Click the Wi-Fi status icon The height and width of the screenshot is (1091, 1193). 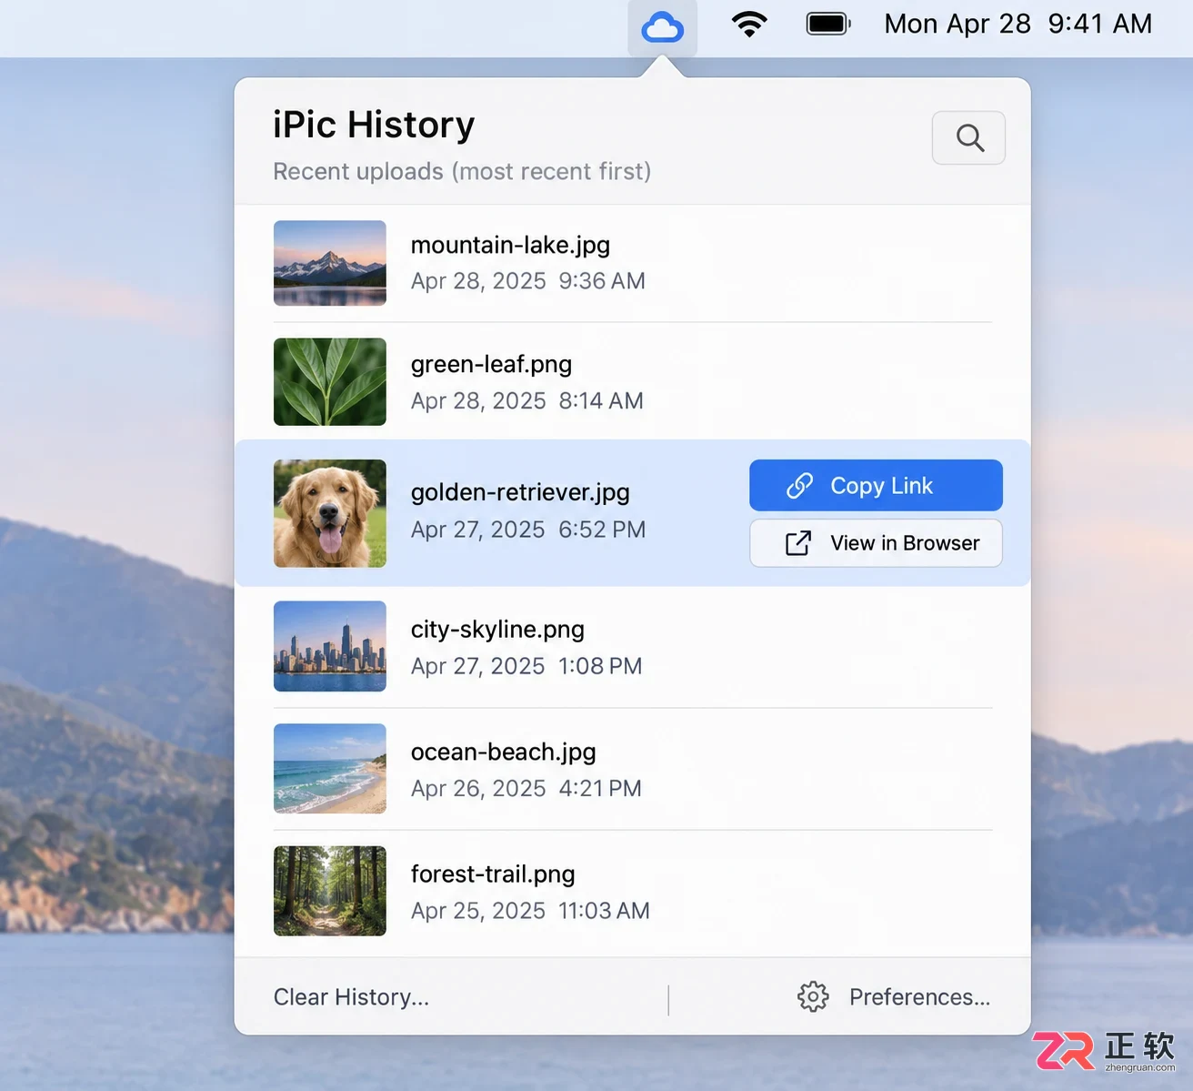tap(749, 25)
